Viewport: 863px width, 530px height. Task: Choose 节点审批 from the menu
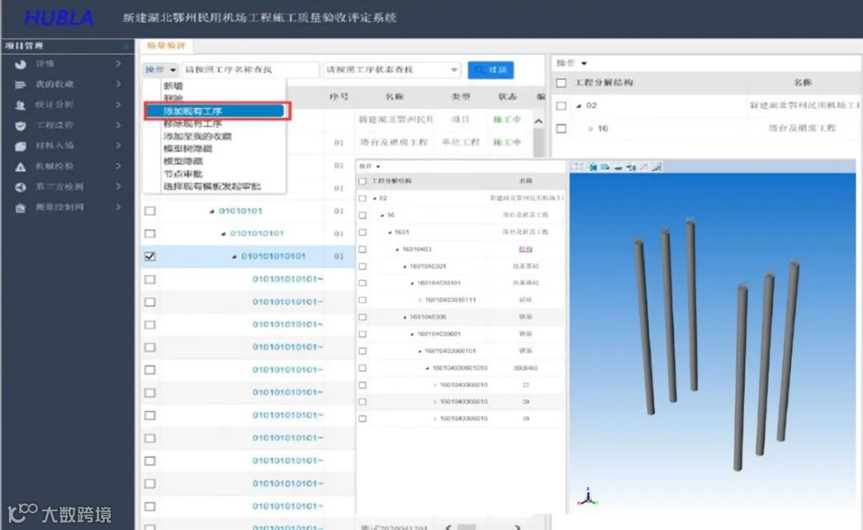[x=183, y=174]
